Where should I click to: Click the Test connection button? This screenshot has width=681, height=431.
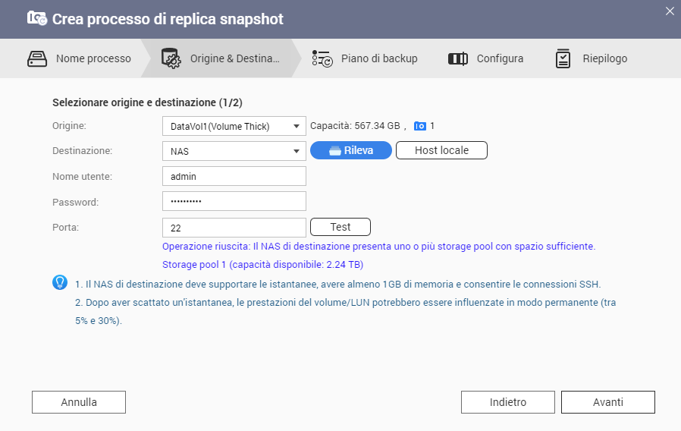[x=340, y=227]
